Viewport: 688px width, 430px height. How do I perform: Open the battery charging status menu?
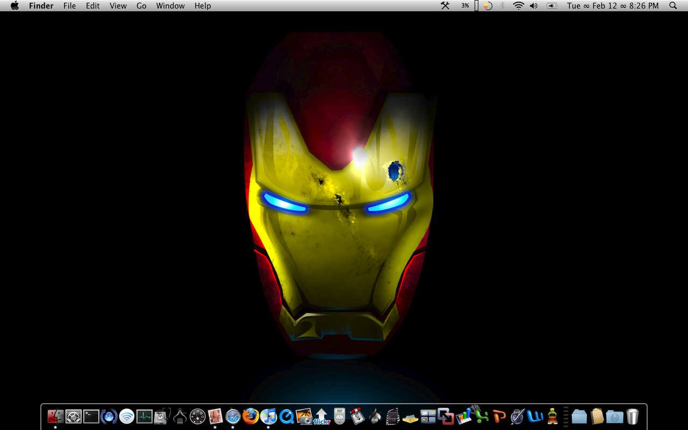pyautogui.click(x=552, y=6)
